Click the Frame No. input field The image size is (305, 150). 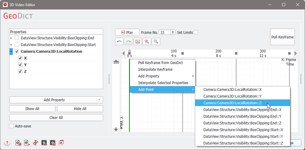tap(165, 32)
